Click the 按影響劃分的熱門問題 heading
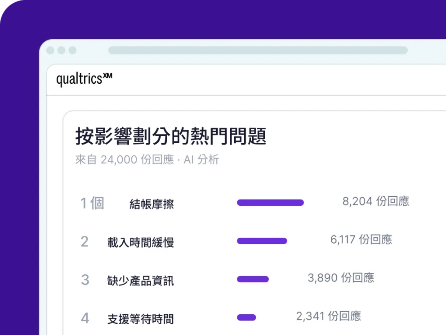This screenshot has height=335, width=446. [171, 136]
